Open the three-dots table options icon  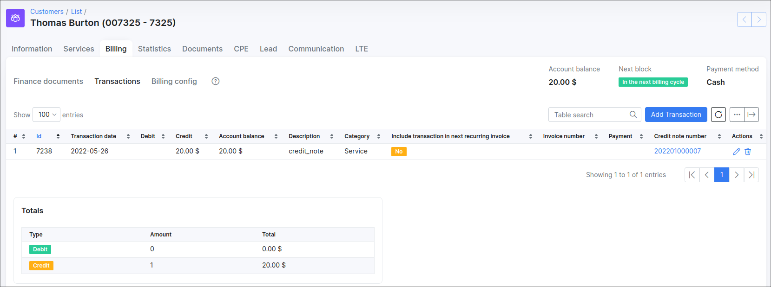(x=737, y=115)
